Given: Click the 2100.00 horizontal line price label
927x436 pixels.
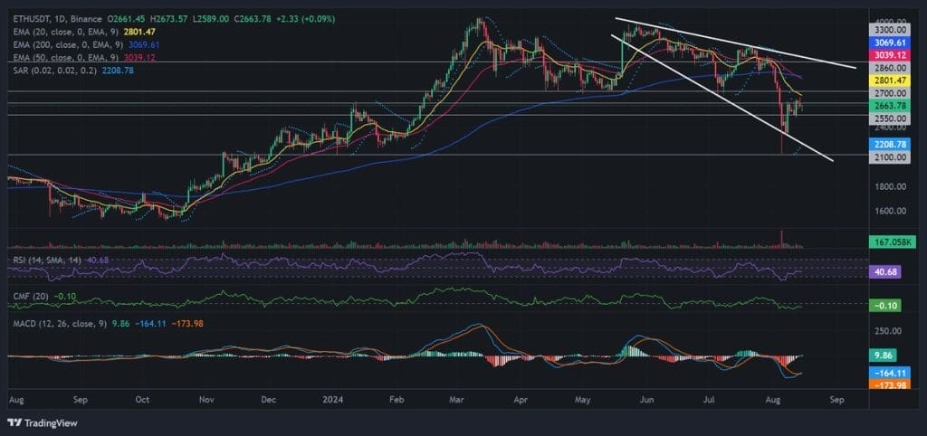Looking at the screenshot, I should tap(887, 157).
